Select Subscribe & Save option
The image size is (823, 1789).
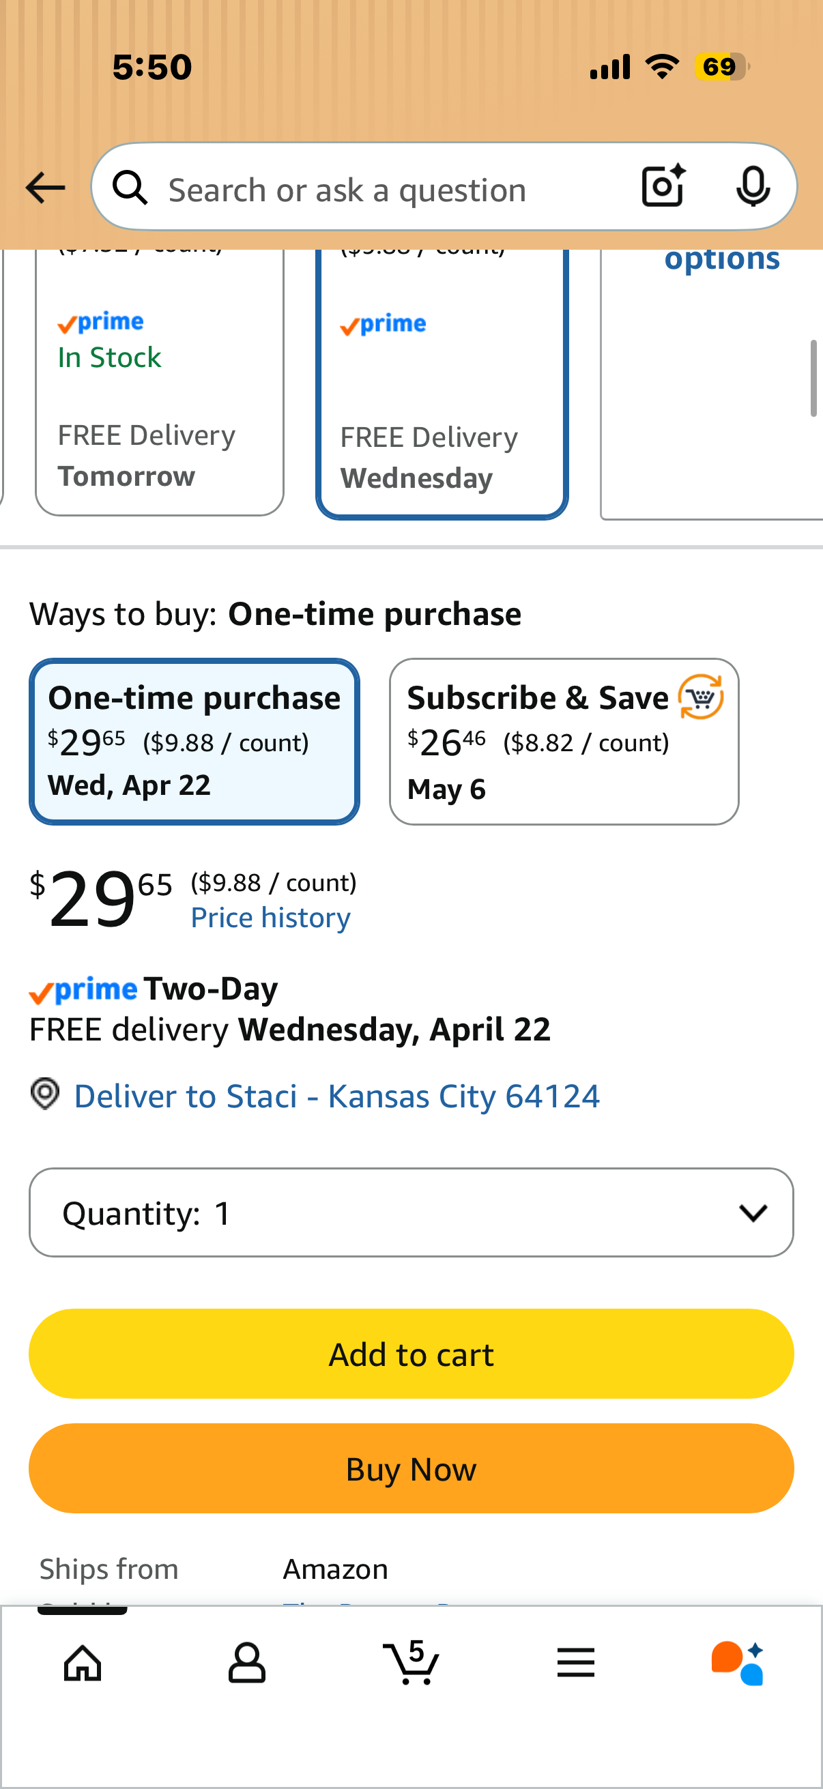coord(564,742)
